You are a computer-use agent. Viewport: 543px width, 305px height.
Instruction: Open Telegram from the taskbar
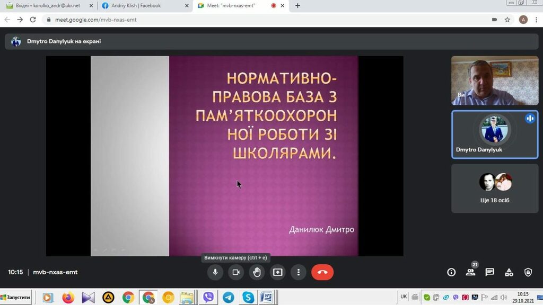coord(228,297)
